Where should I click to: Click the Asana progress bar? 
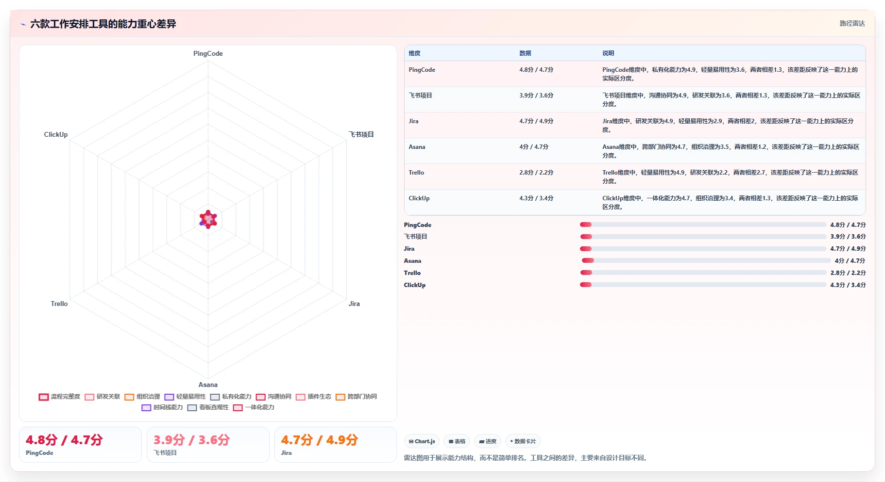pos(705,260)
